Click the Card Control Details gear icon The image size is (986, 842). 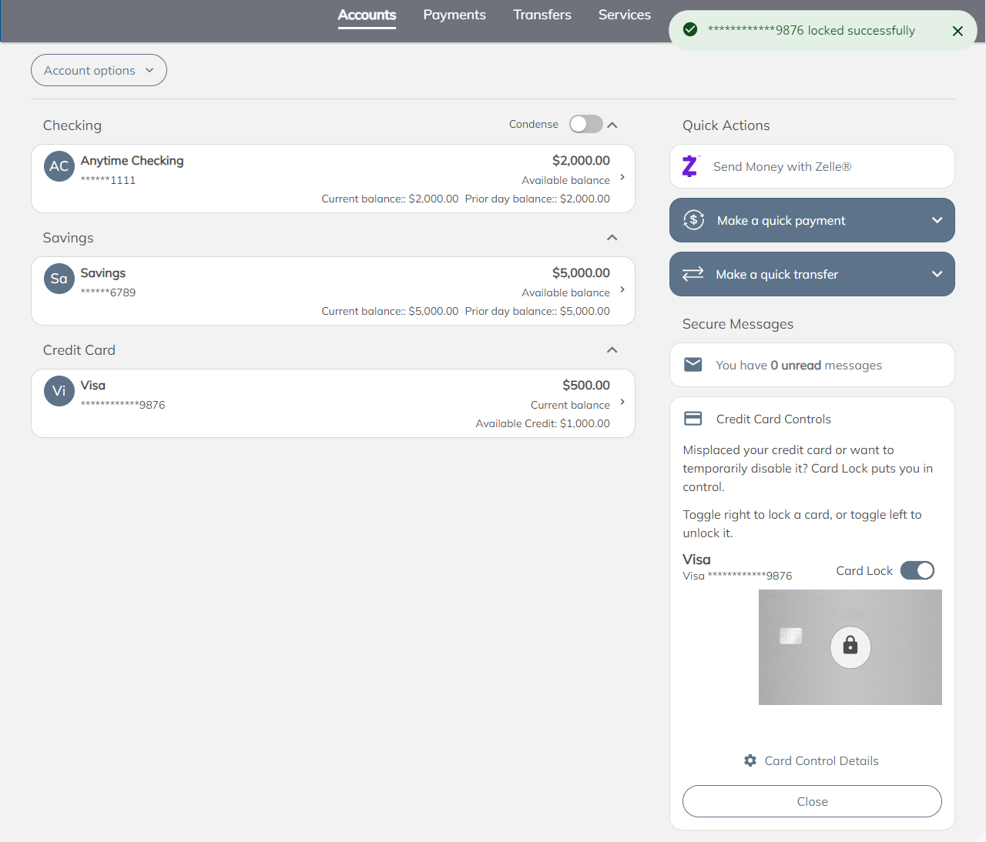[750, 760]
